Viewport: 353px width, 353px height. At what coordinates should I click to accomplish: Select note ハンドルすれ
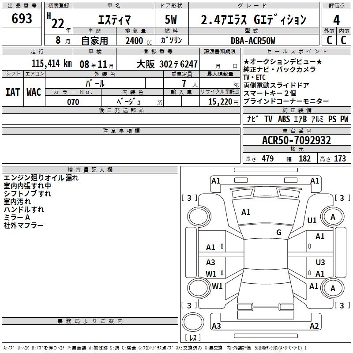pos(24,209)
